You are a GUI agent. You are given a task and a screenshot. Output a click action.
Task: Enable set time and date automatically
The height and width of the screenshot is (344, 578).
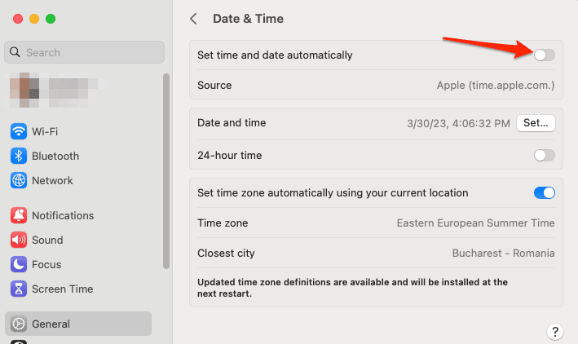[x=544, y=55]
